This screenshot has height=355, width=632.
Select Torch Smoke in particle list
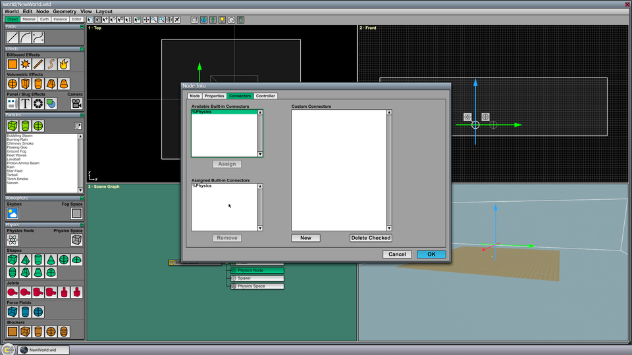tap(17, 179)
